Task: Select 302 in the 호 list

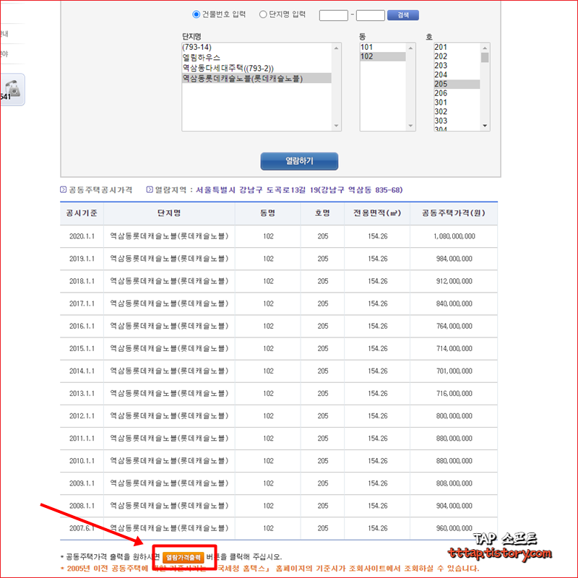Action: (457, 112)
